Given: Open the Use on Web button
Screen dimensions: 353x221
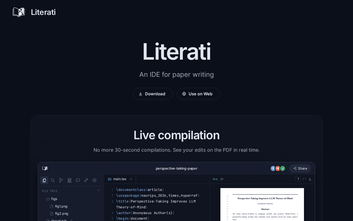Looking at the screenshot, I should click(198, 94).
